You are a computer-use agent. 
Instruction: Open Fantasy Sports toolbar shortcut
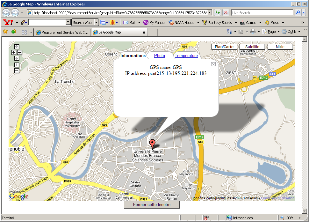217,23
